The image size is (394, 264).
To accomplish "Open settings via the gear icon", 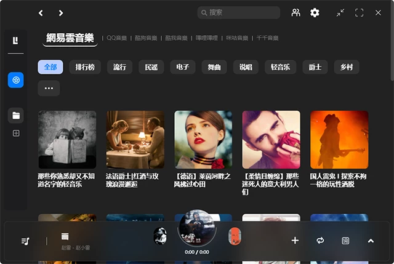I will (x=315, y=12).
